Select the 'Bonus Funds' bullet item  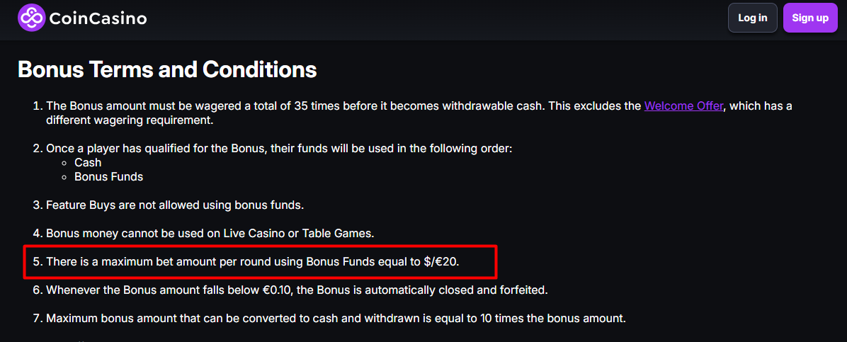pos(108,176)
